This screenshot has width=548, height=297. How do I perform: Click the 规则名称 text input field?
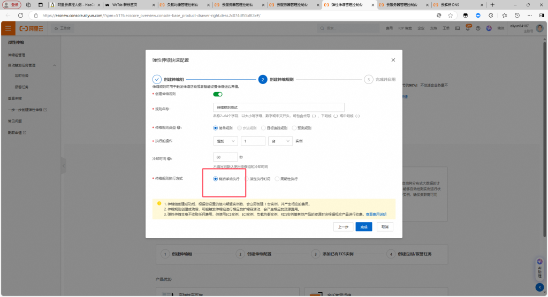click(278, 108)
